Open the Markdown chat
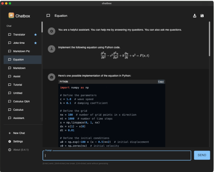 coord(22,68)
